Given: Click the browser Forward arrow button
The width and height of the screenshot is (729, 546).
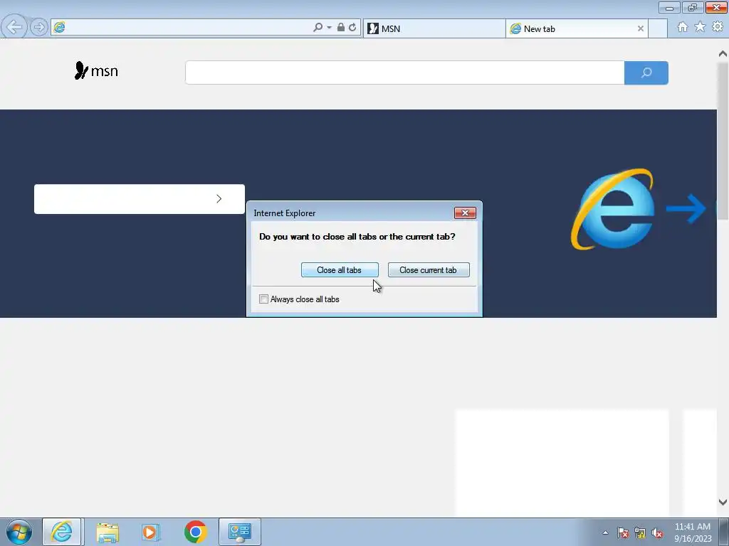Looking at the screenshot, I should tap(39, 28).
